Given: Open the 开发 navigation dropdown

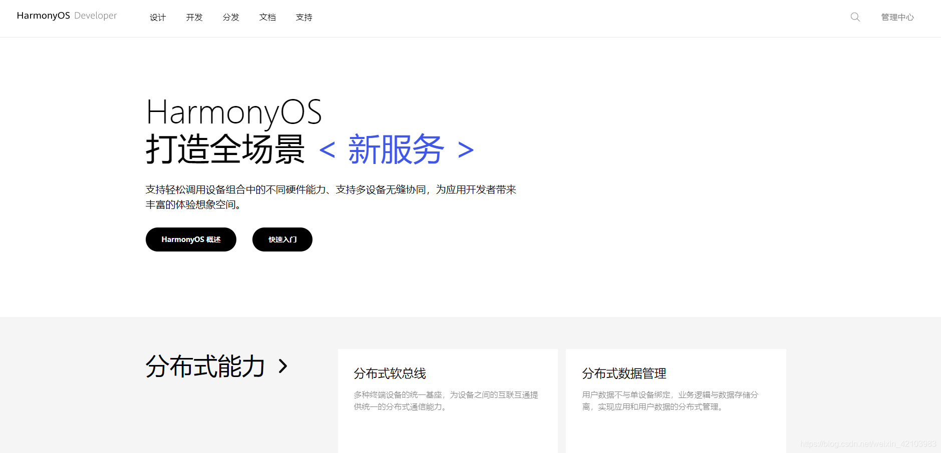Looking at the screenshot, I should pyautogui.click(x=194, y=17).
